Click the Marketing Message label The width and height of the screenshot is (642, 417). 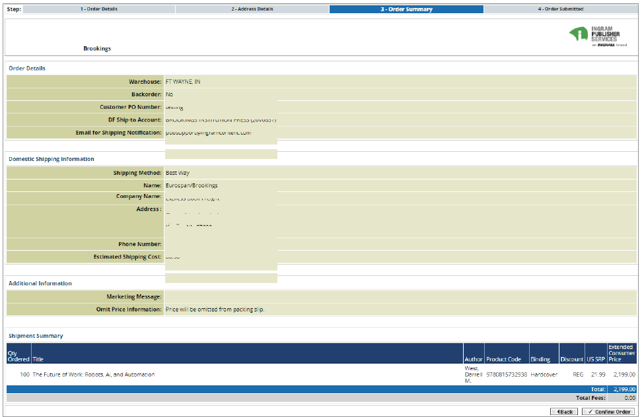[134, 297]
